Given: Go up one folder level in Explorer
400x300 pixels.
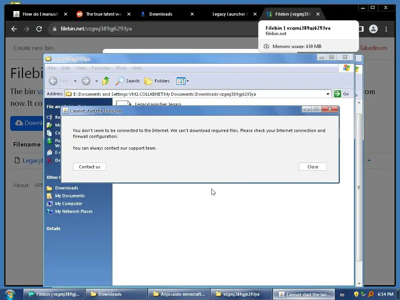Looking at the screenshot, I should pos(106,81).
